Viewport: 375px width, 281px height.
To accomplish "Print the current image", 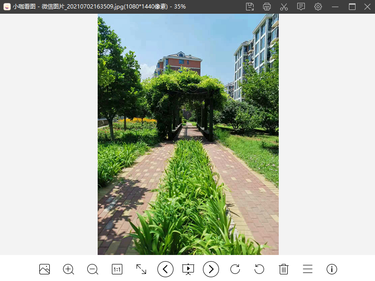I will click(267, 7).
